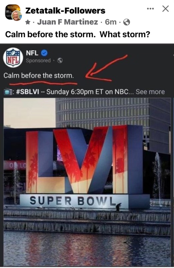Screen dimensions: 174x268
Task: Click the public globe icon after 6m
Action: pos(127,22)
